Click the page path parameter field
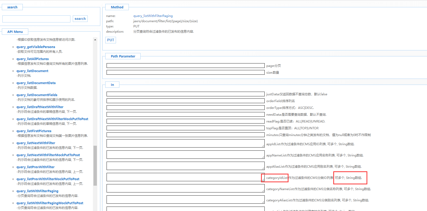Image resolution: width=427 pixels, height=211 pixels. click(185, 66)
